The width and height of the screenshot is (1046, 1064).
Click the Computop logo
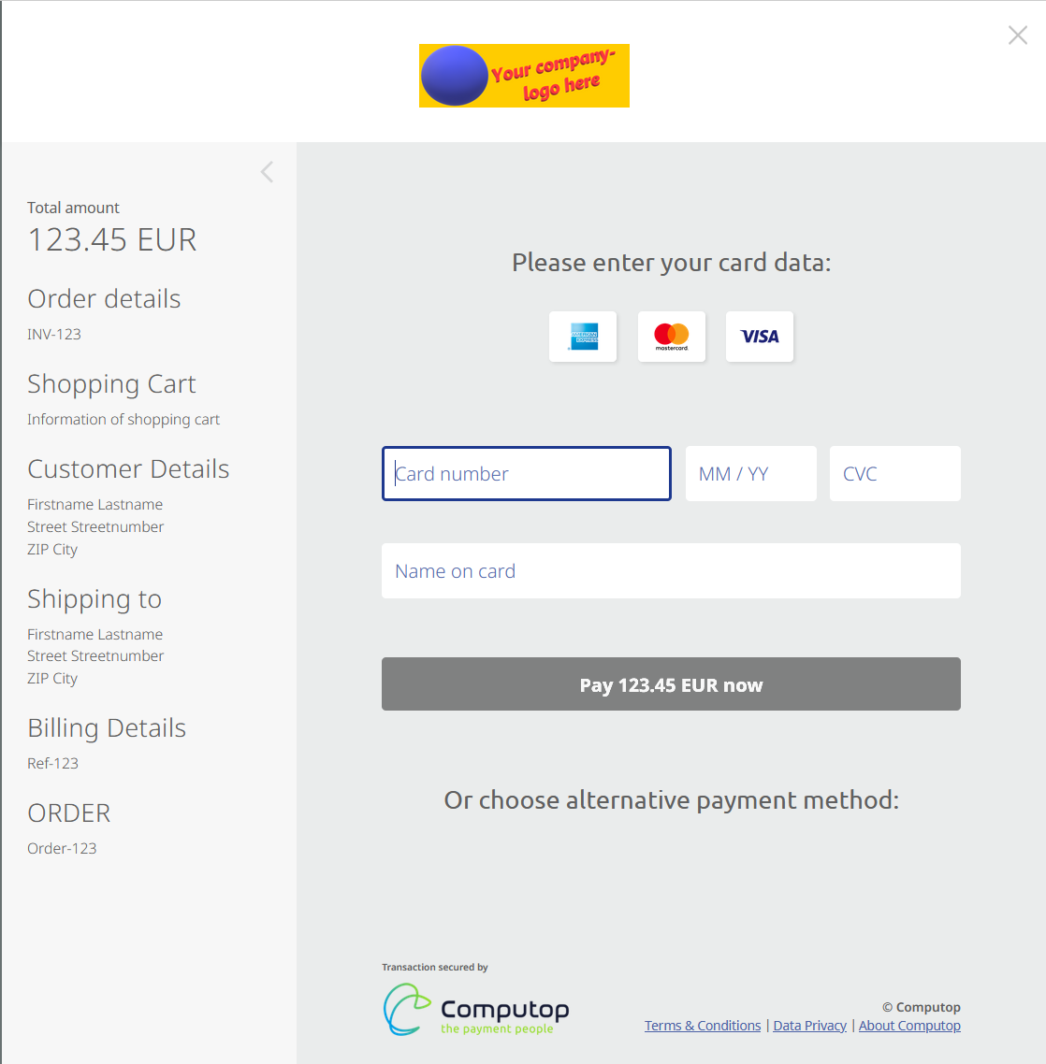click(x=476, y=1010)
